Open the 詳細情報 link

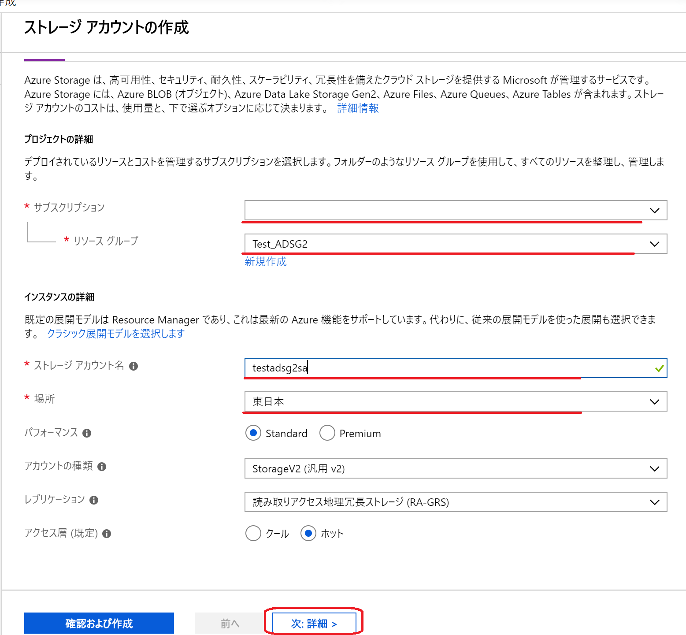click(x=357, y=108)
